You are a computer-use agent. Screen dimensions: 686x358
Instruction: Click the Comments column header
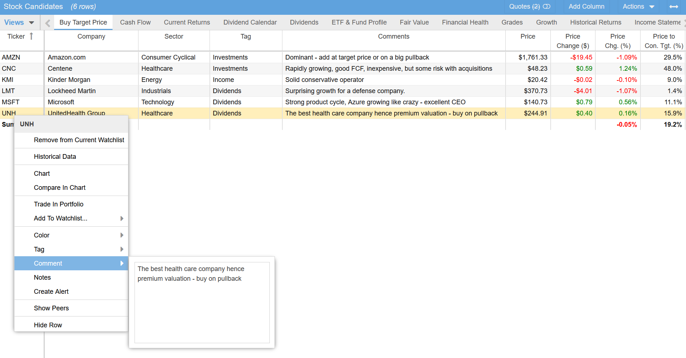coord(393,40)
